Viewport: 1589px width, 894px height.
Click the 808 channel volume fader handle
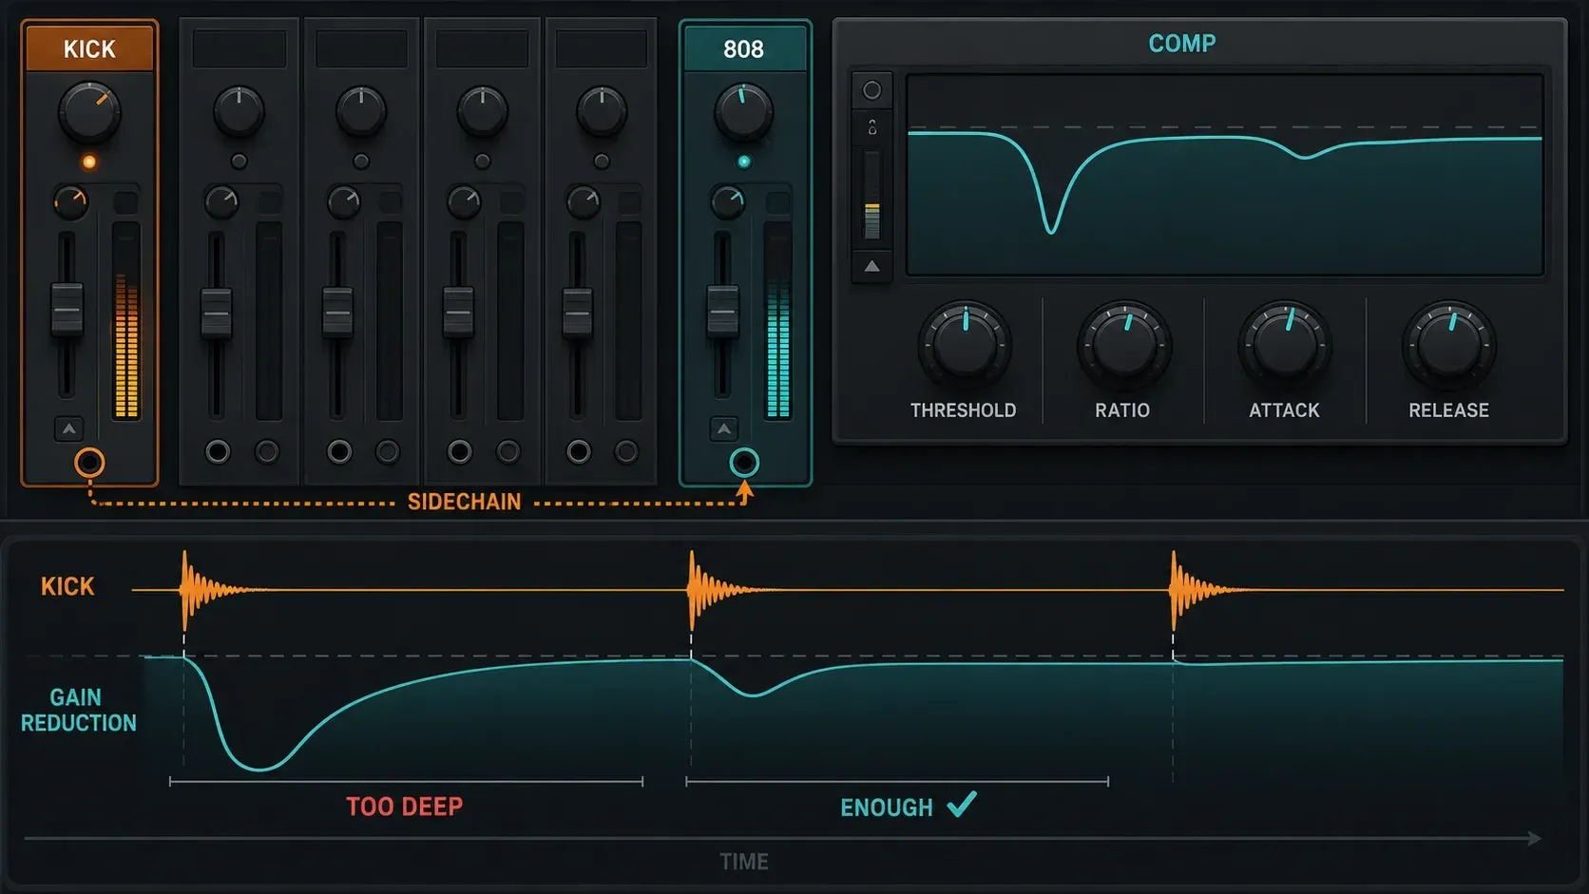pyautogui.click(x=723, y=310)
